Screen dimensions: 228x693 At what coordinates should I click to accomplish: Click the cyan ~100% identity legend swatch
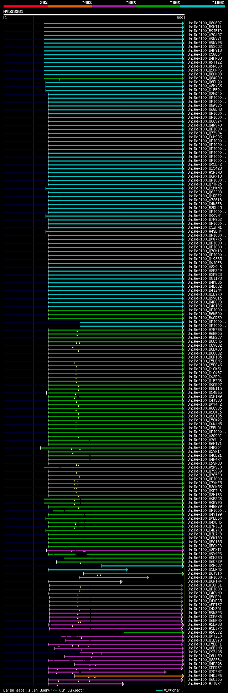[202, 6]
